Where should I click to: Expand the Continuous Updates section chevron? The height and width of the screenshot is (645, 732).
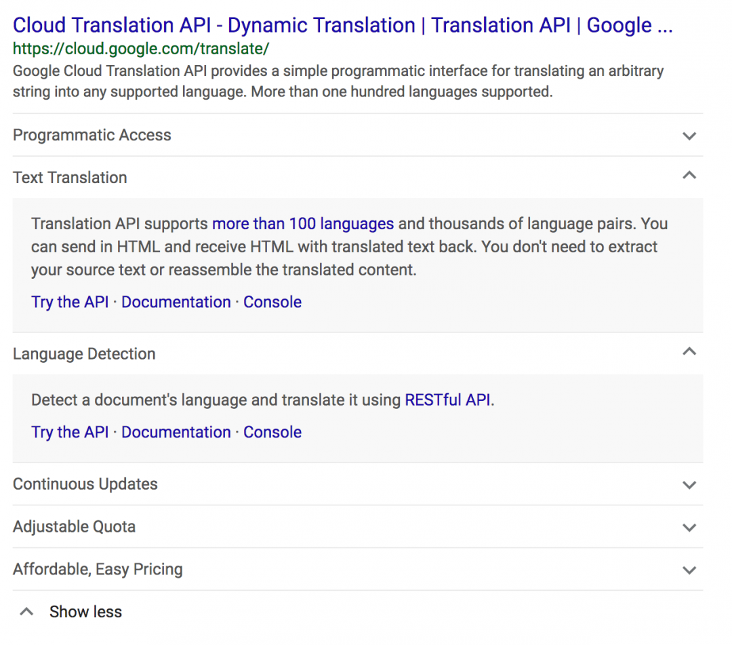pyautogui.click(x=689, y=485)
